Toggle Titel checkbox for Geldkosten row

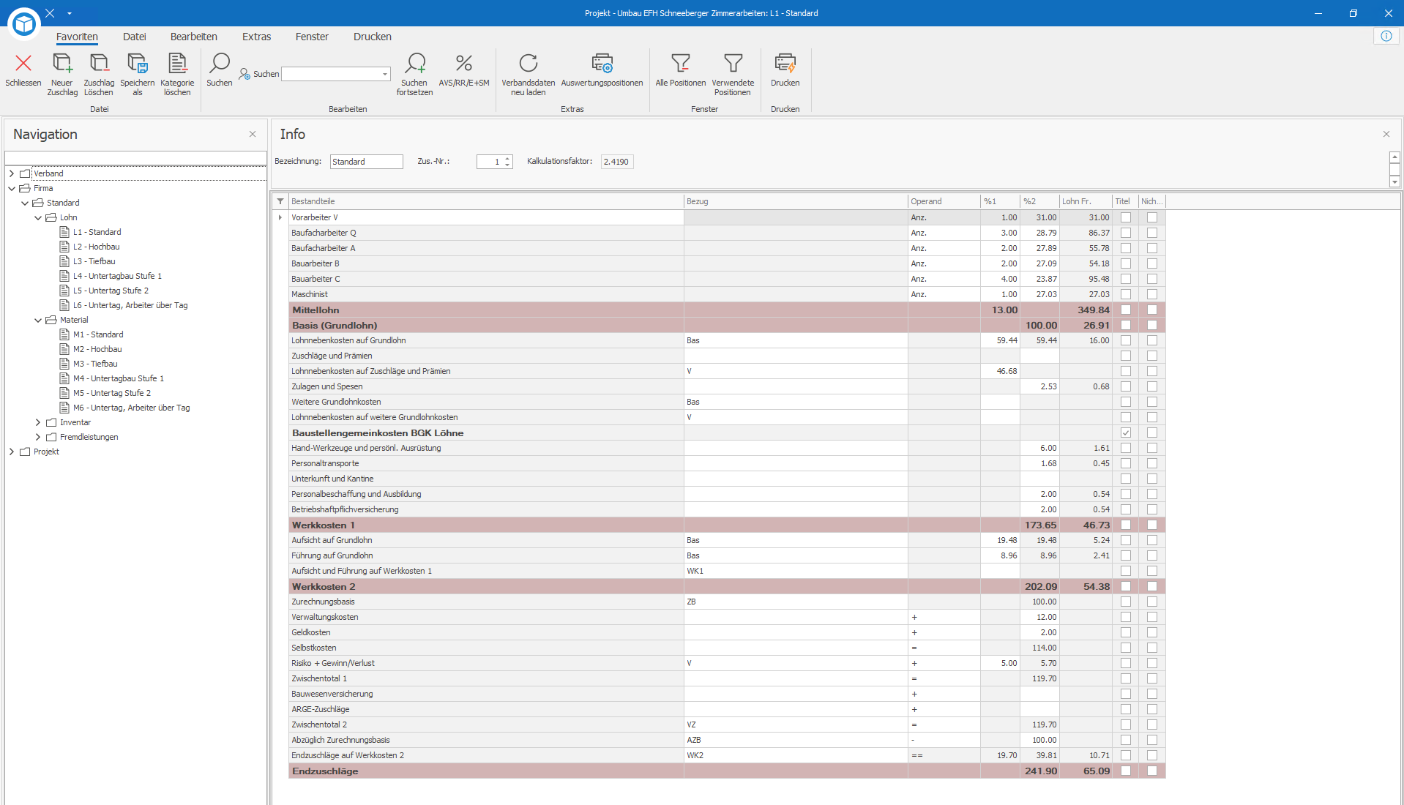[x=1126, y=632]
